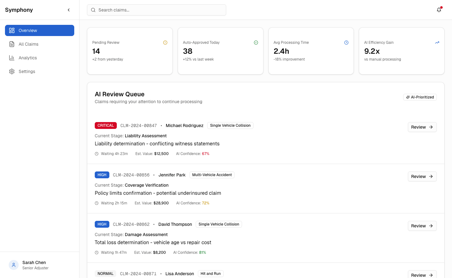Collapse the sidebar using the chevron

(69, 10)
